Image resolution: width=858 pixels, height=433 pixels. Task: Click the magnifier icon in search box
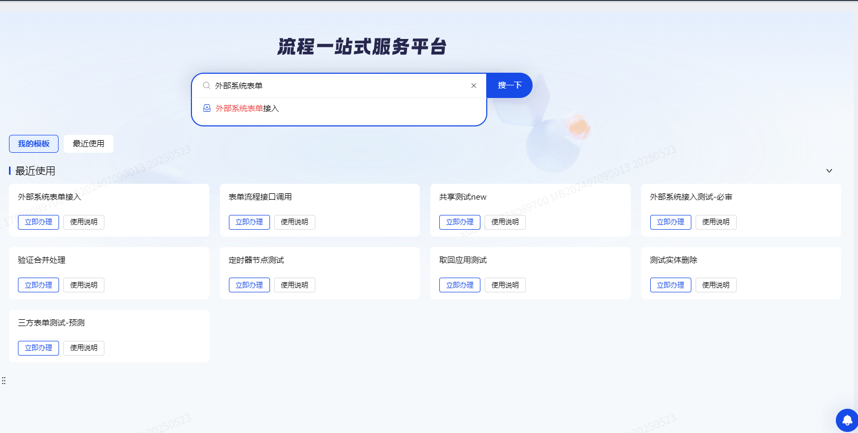tap(207, 85)
